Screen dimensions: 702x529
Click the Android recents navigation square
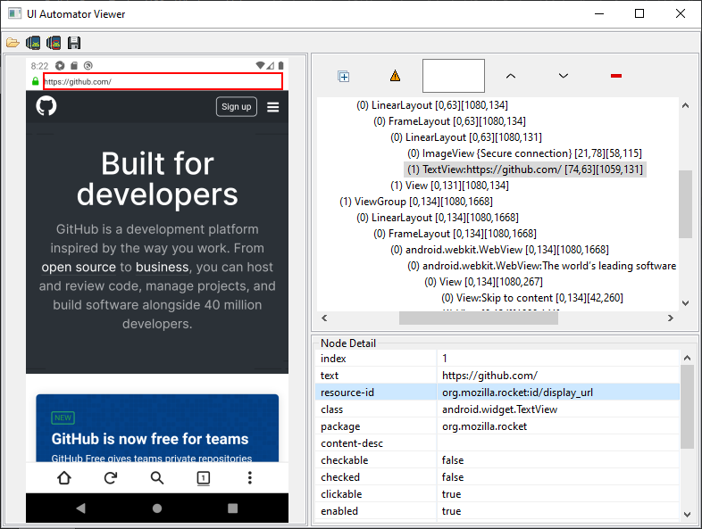(233, 508)
